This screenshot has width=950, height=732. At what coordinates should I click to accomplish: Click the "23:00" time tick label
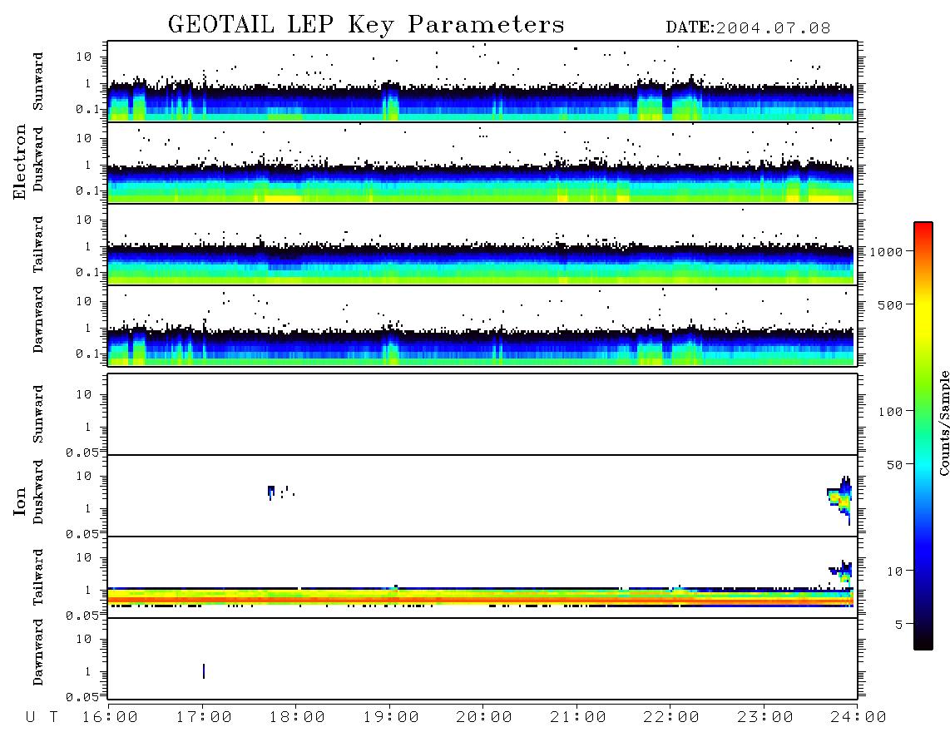765,717
